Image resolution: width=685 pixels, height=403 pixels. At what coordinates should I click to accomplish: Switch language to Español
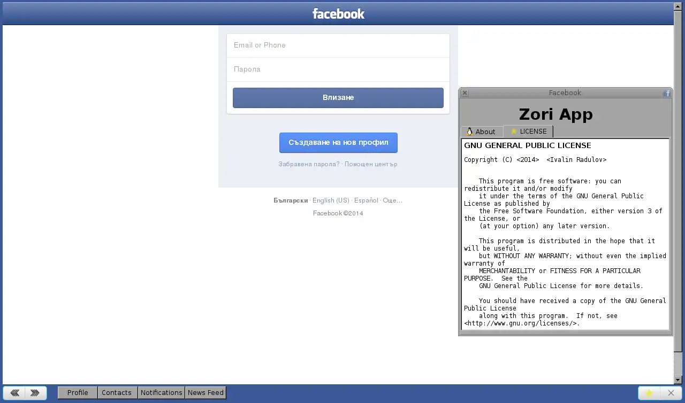point(366,200)
